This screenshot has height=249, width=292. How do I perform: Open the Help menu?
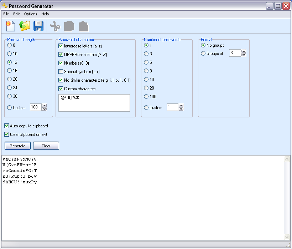pyautogui.click(x=45, y=14)
